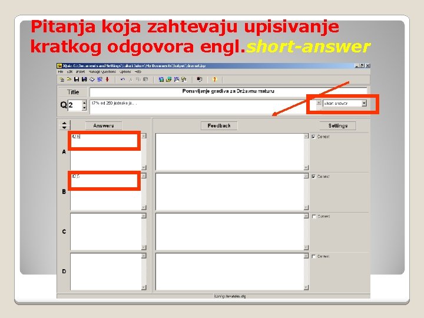Open the File menu
The height and width of the screenshot is (318, 424).
61,72
